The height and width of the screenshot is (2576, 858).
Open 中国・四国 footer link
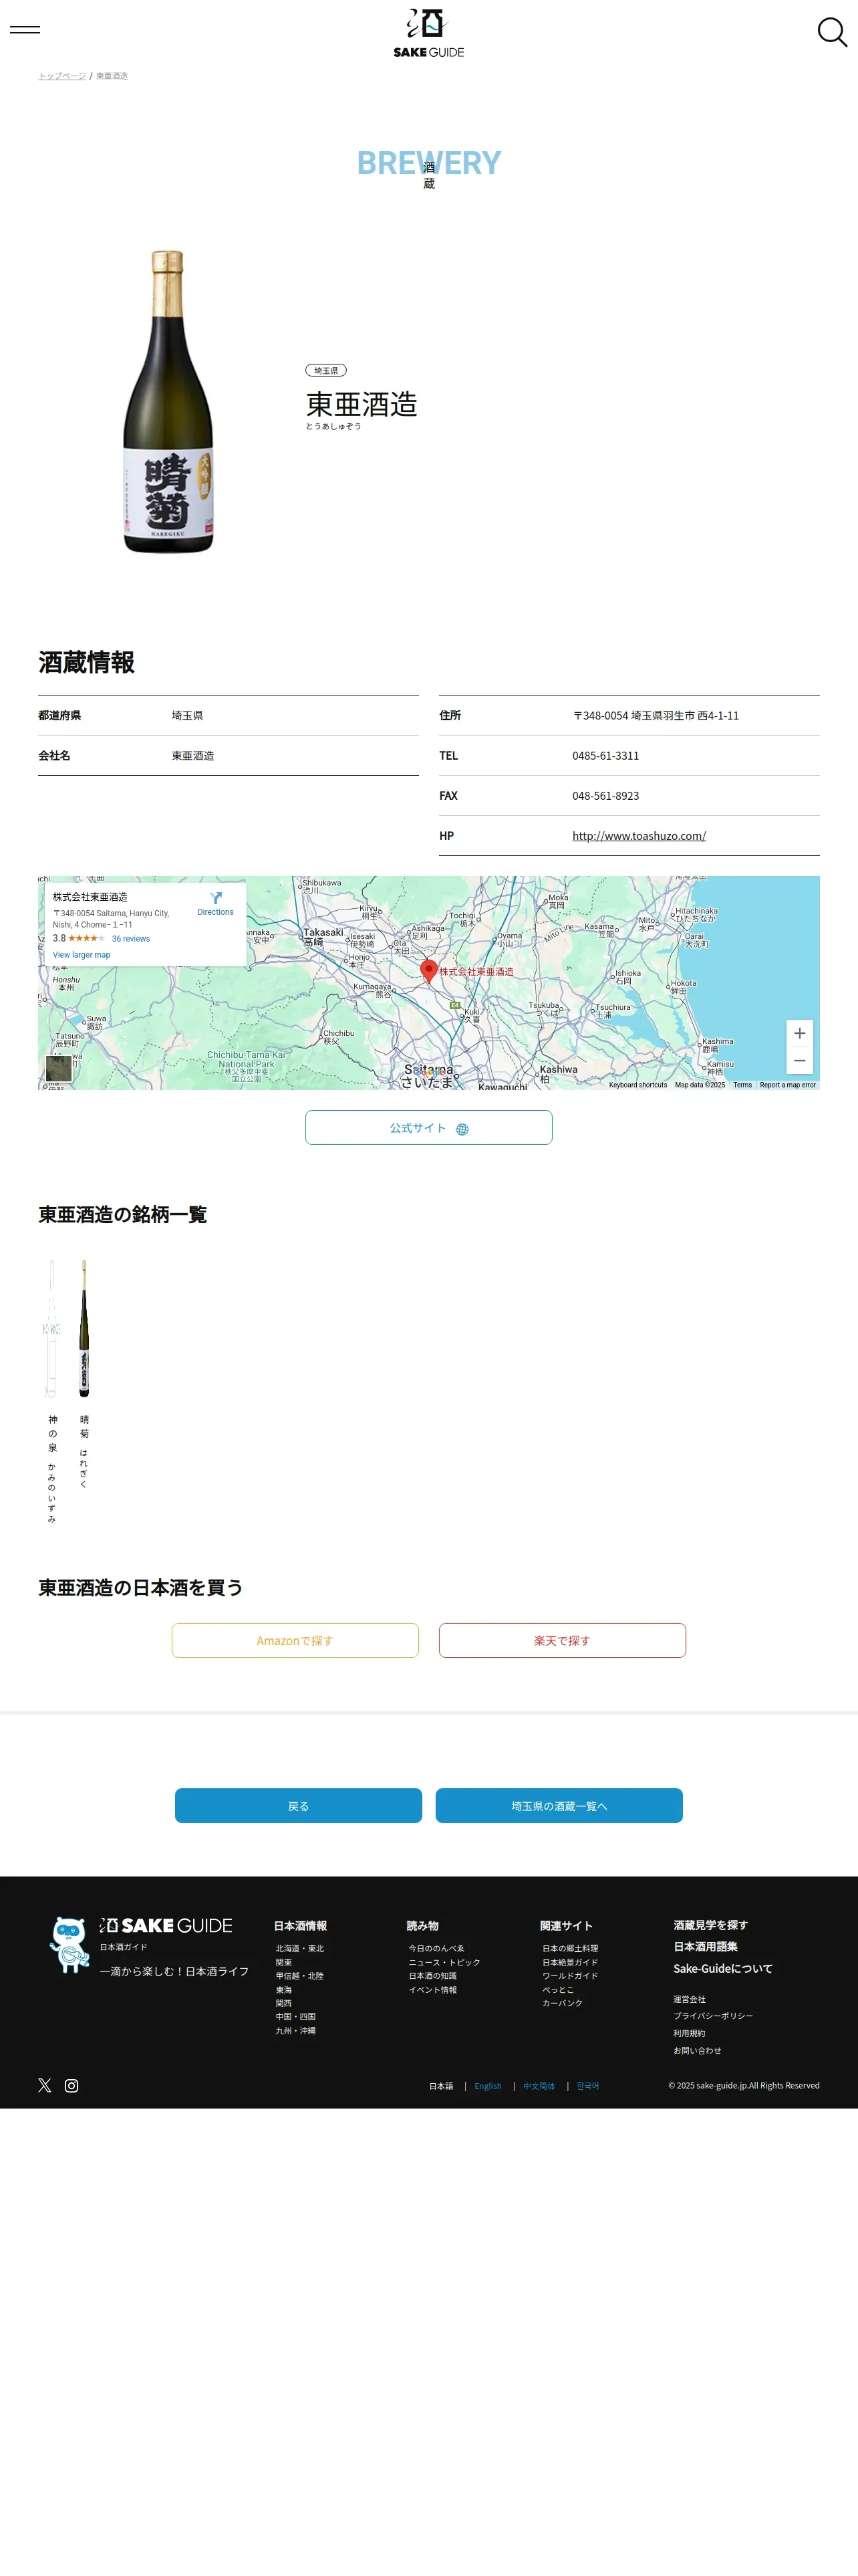coord(295,2017)
